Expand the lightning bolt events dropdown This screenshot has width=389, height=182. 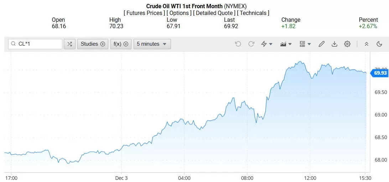[267, 44]
